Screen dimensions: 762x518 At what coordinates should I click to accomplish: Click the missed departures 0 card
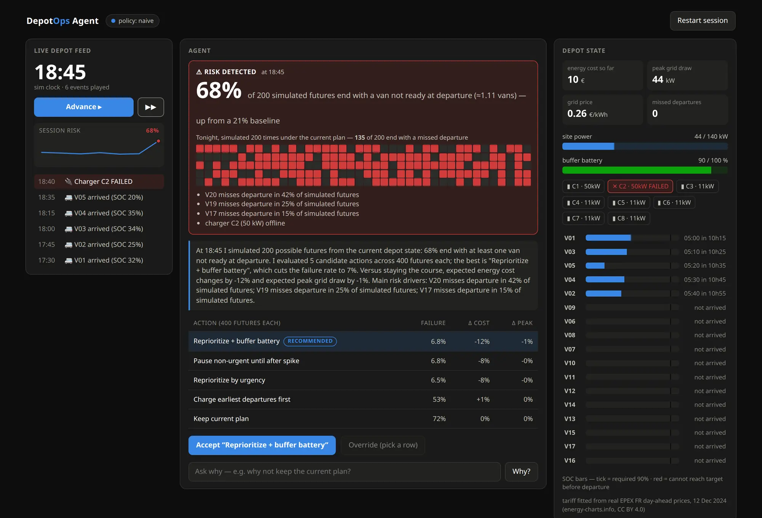click(687, 110)
